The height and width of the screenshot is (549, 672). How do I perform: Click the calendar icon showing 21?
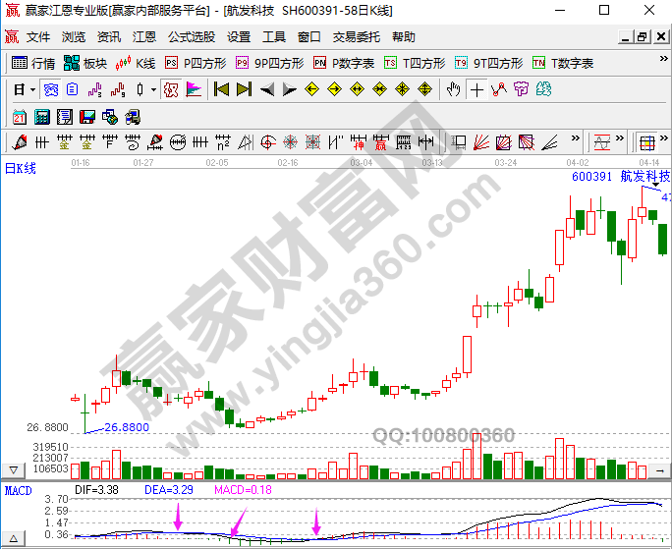19,117
